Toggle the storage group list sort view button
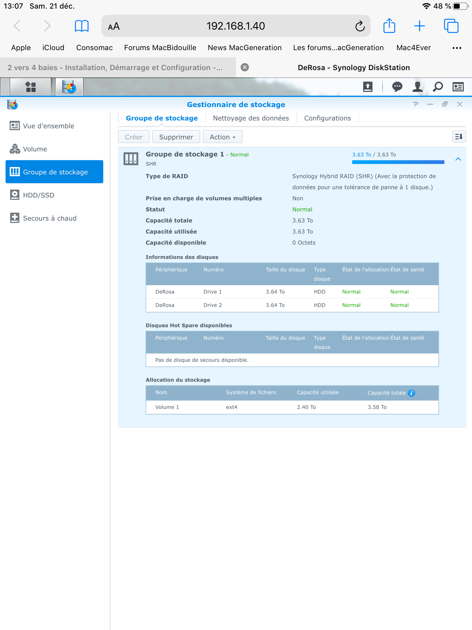 point(459,137)
